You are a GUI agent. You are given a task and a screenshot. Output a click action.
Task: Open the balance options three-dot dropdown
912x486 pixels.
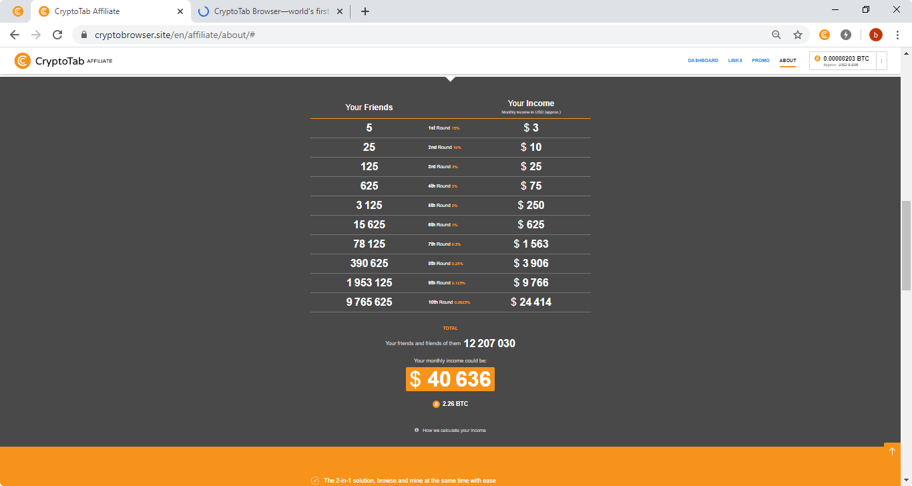(882, 61)
